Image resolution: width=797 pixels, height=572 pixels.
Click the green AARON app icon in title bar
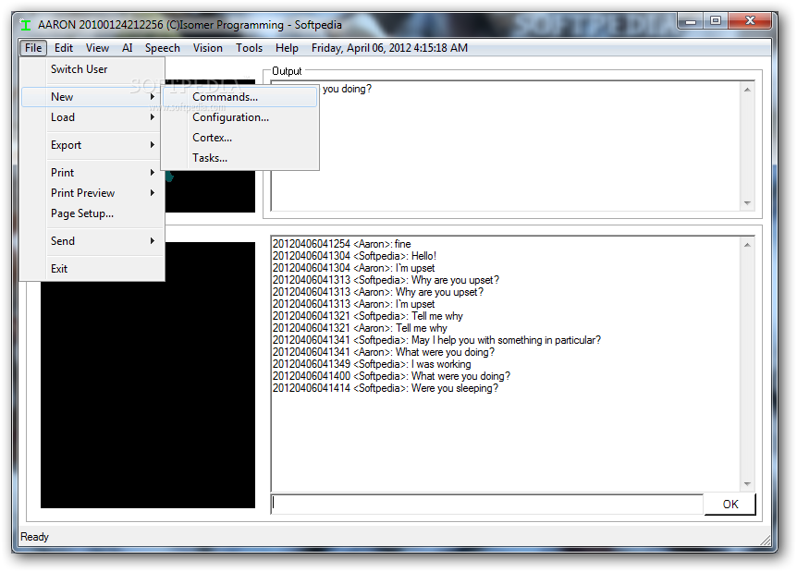point(24,24)
